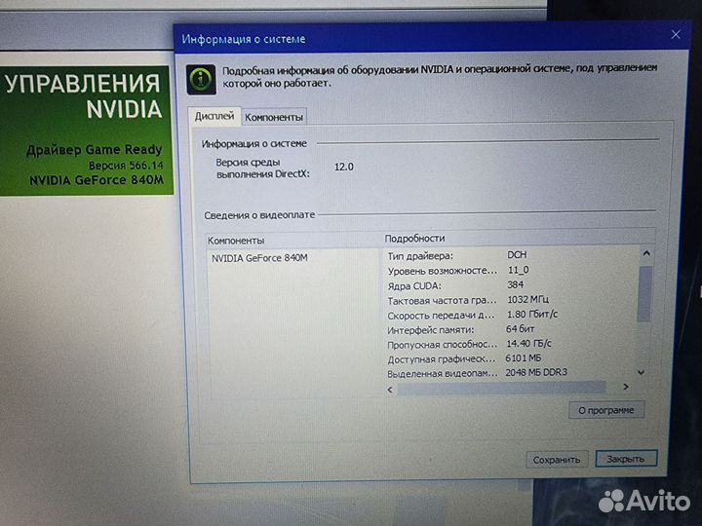Click NVIDIA GeForce 840M in green banner
702x526 pixels.
tap(97, 180)
